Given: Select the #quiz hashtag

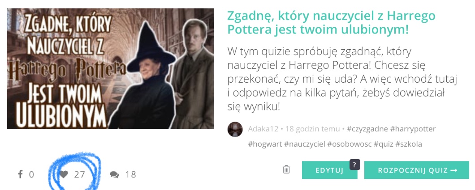Looking at the screenshot, I should click(384, 144).
